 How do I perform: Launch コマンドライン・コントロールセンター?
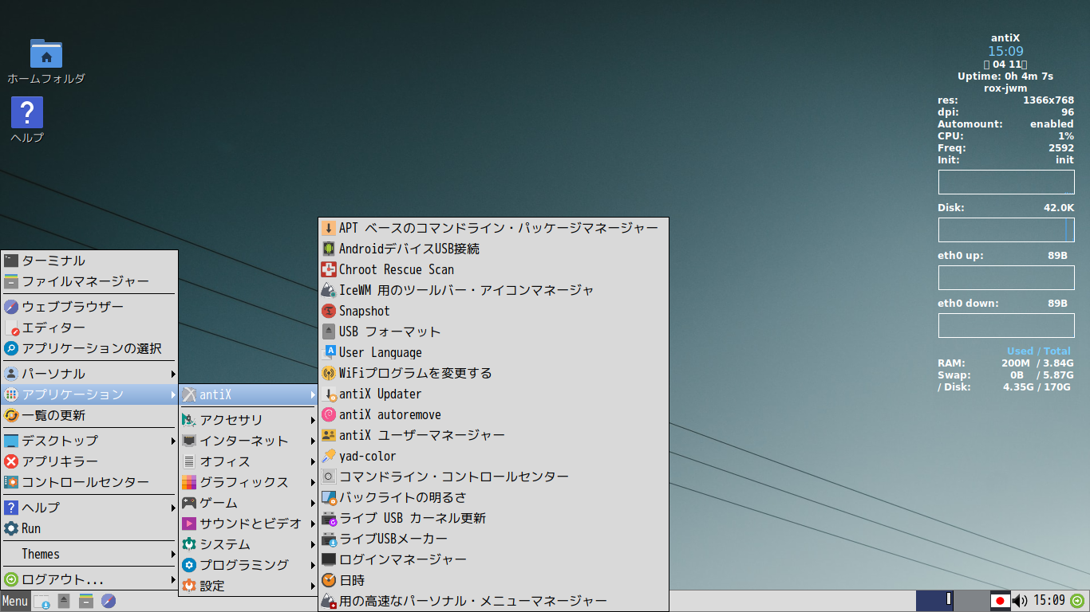pos(493,477)
